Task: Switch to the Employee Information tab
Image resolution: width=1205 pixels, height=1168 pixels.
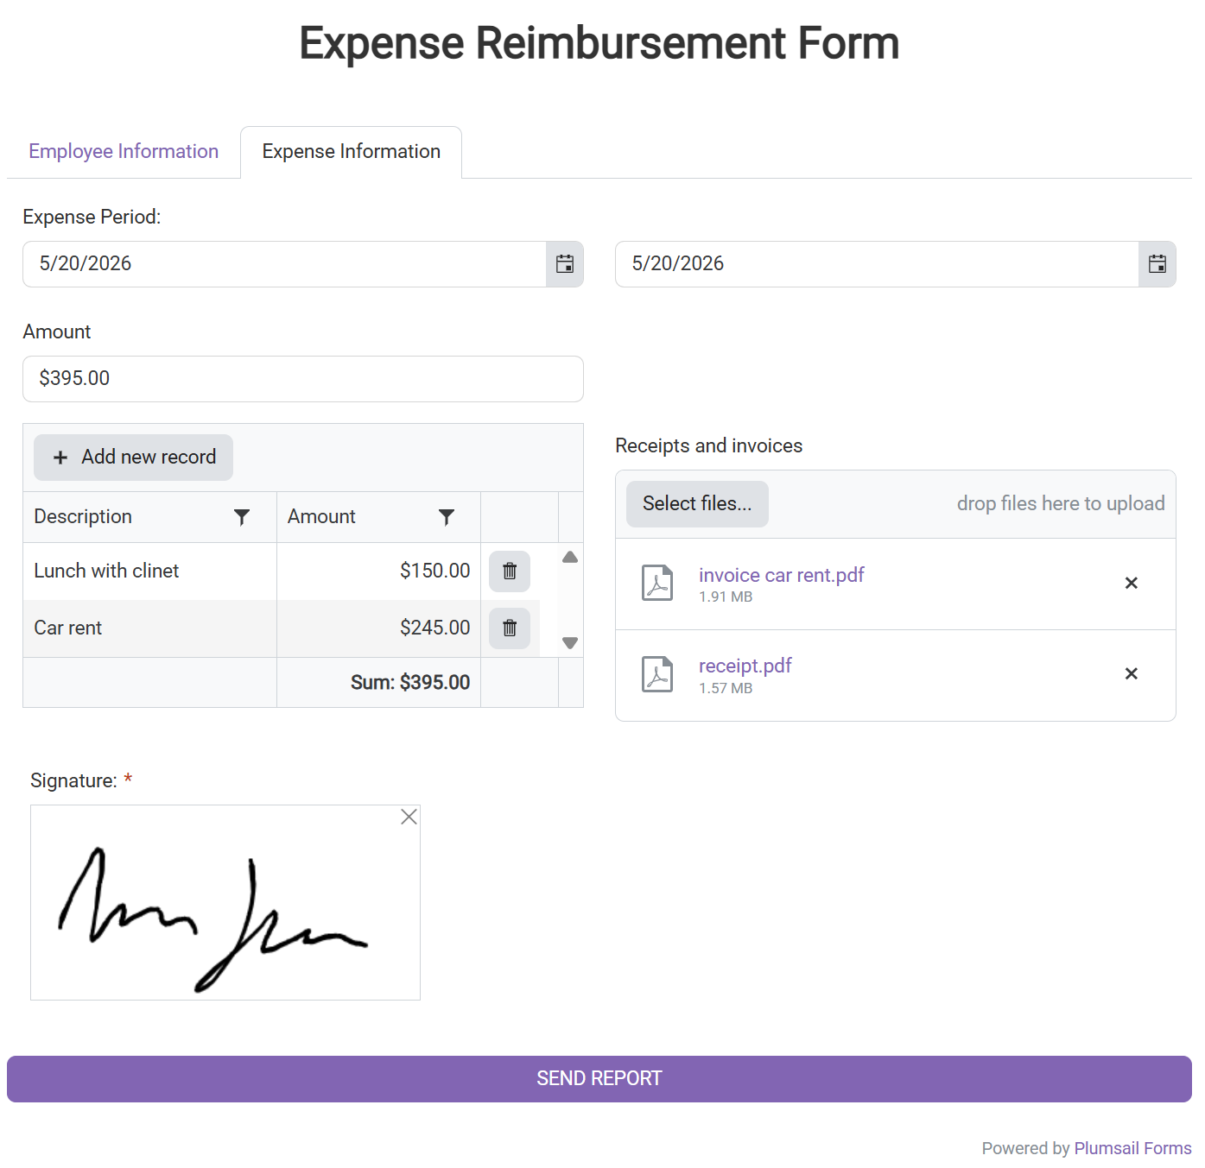Action: pos(124,152)
